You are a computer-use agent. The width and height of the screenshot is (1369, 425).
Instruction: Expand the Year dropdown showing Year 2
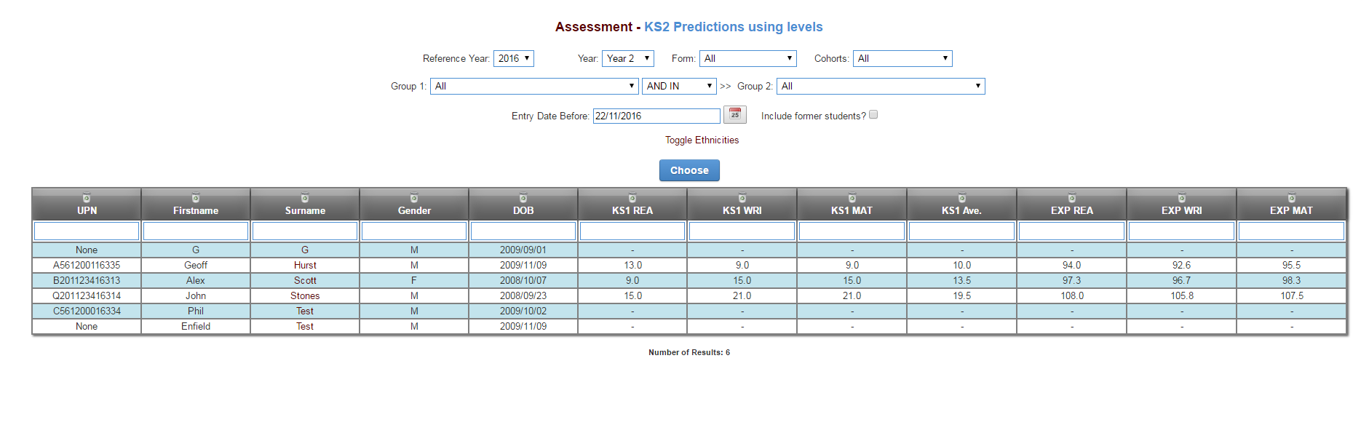627,59
